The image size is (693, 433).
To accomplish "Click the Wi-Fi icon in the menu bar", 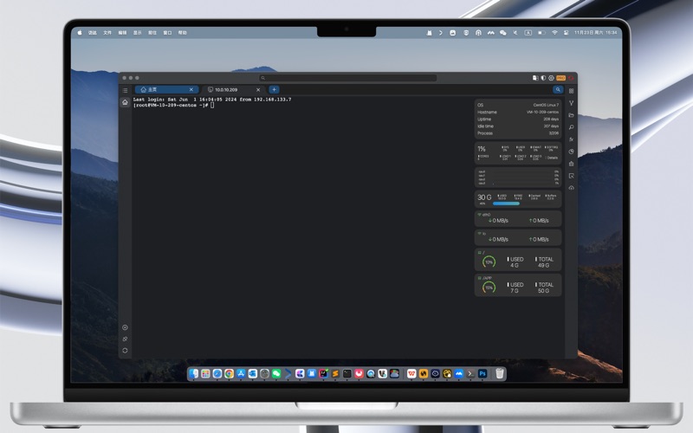I will [554, 33].
